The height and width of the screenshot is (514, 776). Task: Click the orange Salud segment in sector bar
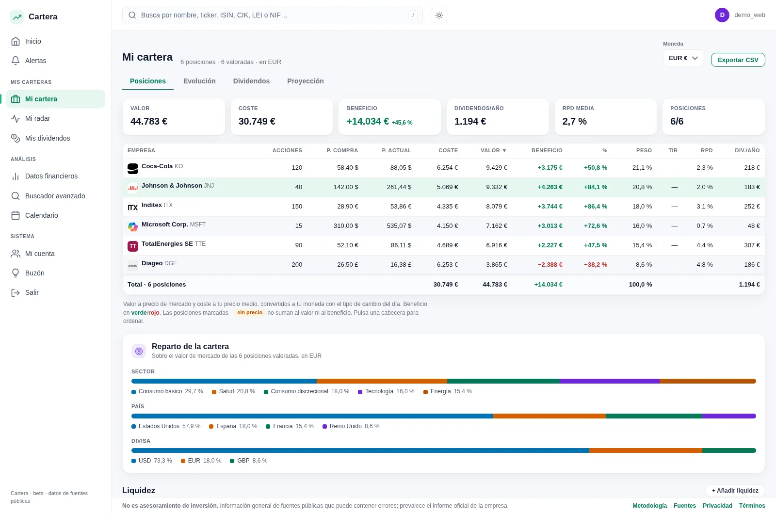tap(382, 381)
